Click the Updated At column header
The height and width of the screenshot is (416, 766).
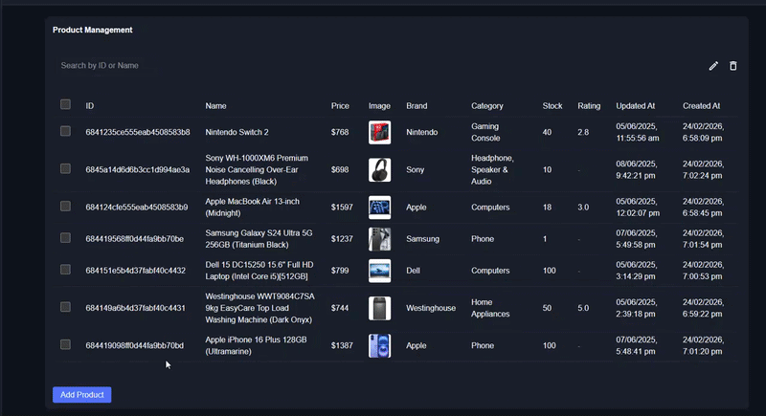coord(635,106)
